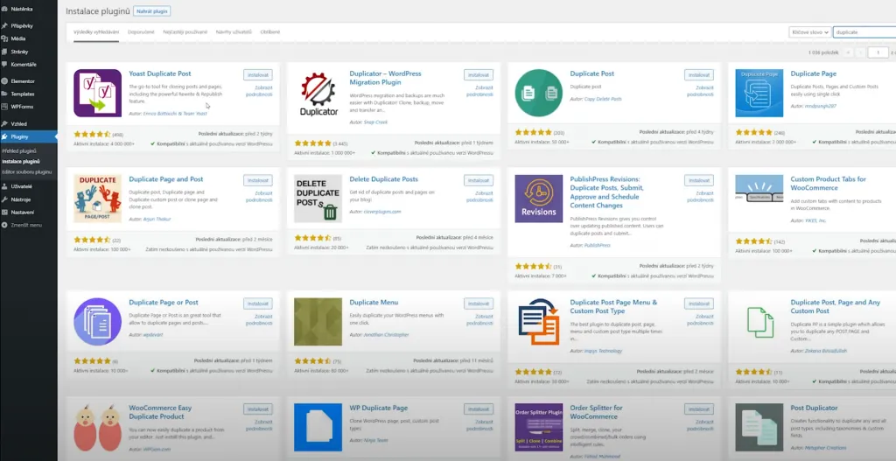Image resolution: width=896 pixels, height=461 pixels.
Task: Click the Duplicate Menu plugin icon
Action: click(x=318, y=322)
